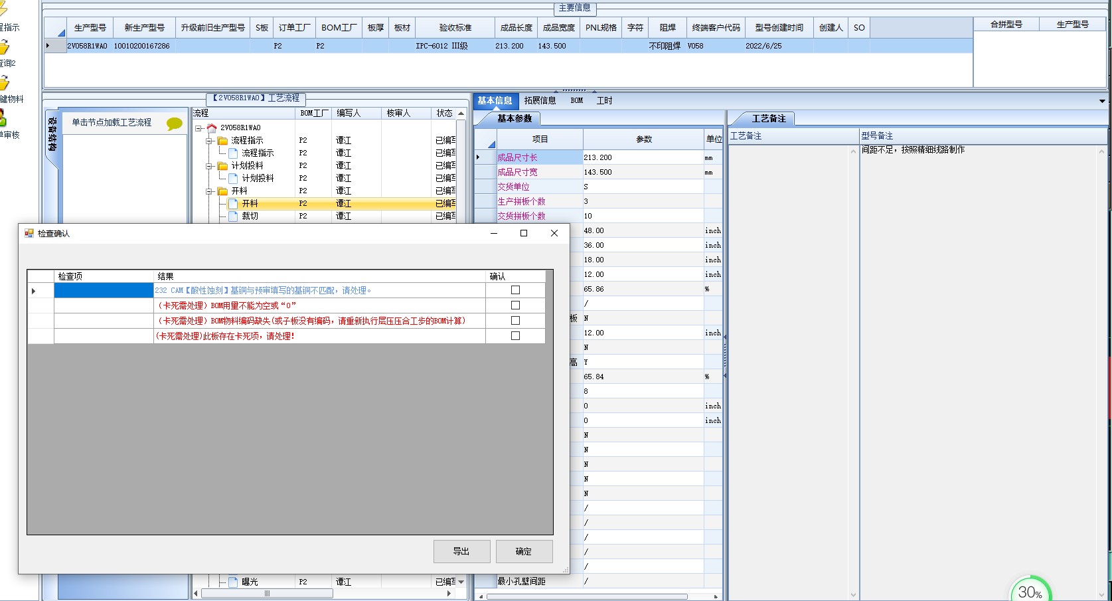This screenshot has width=1112, height=601.
Task: Open the 键物料 folder icon in sidebar
Action: tap(3, 84)
